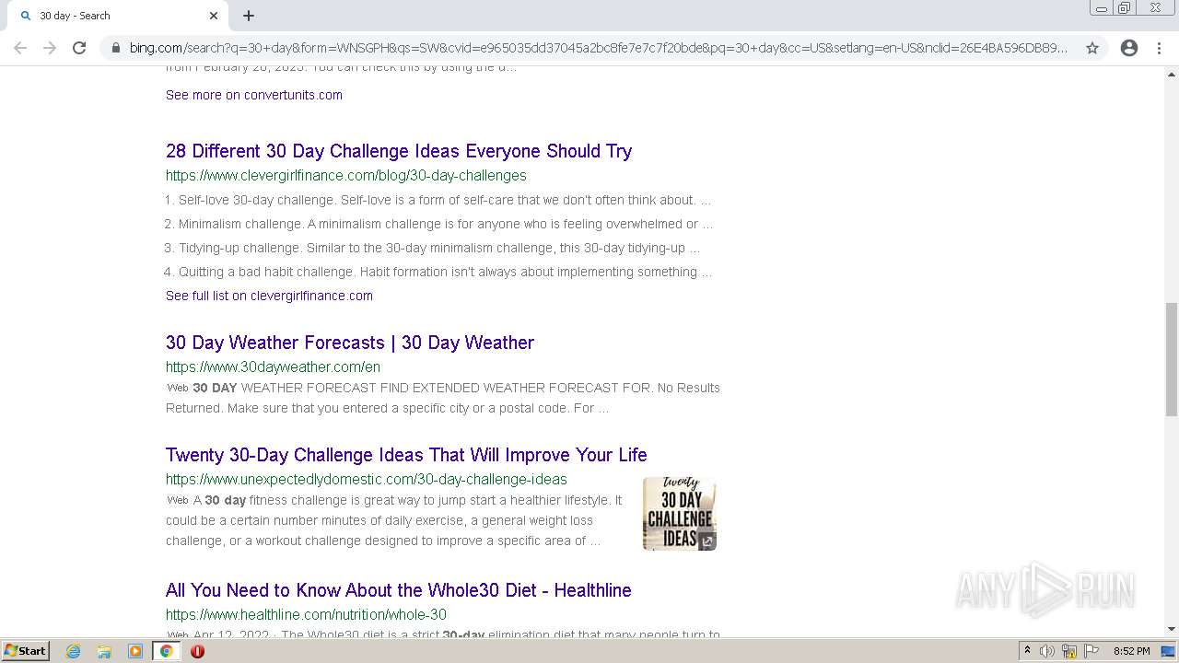The width and height of the screenshot is (1179, 663).
Task: Expand the thumbnail enlarge icon
Action: click(706, 541)
